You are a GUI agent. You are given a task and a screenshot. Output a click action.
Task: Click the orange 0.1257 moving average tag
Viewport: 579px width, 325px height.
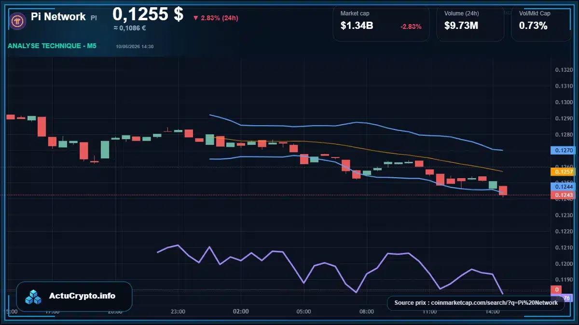pos(563,172)
